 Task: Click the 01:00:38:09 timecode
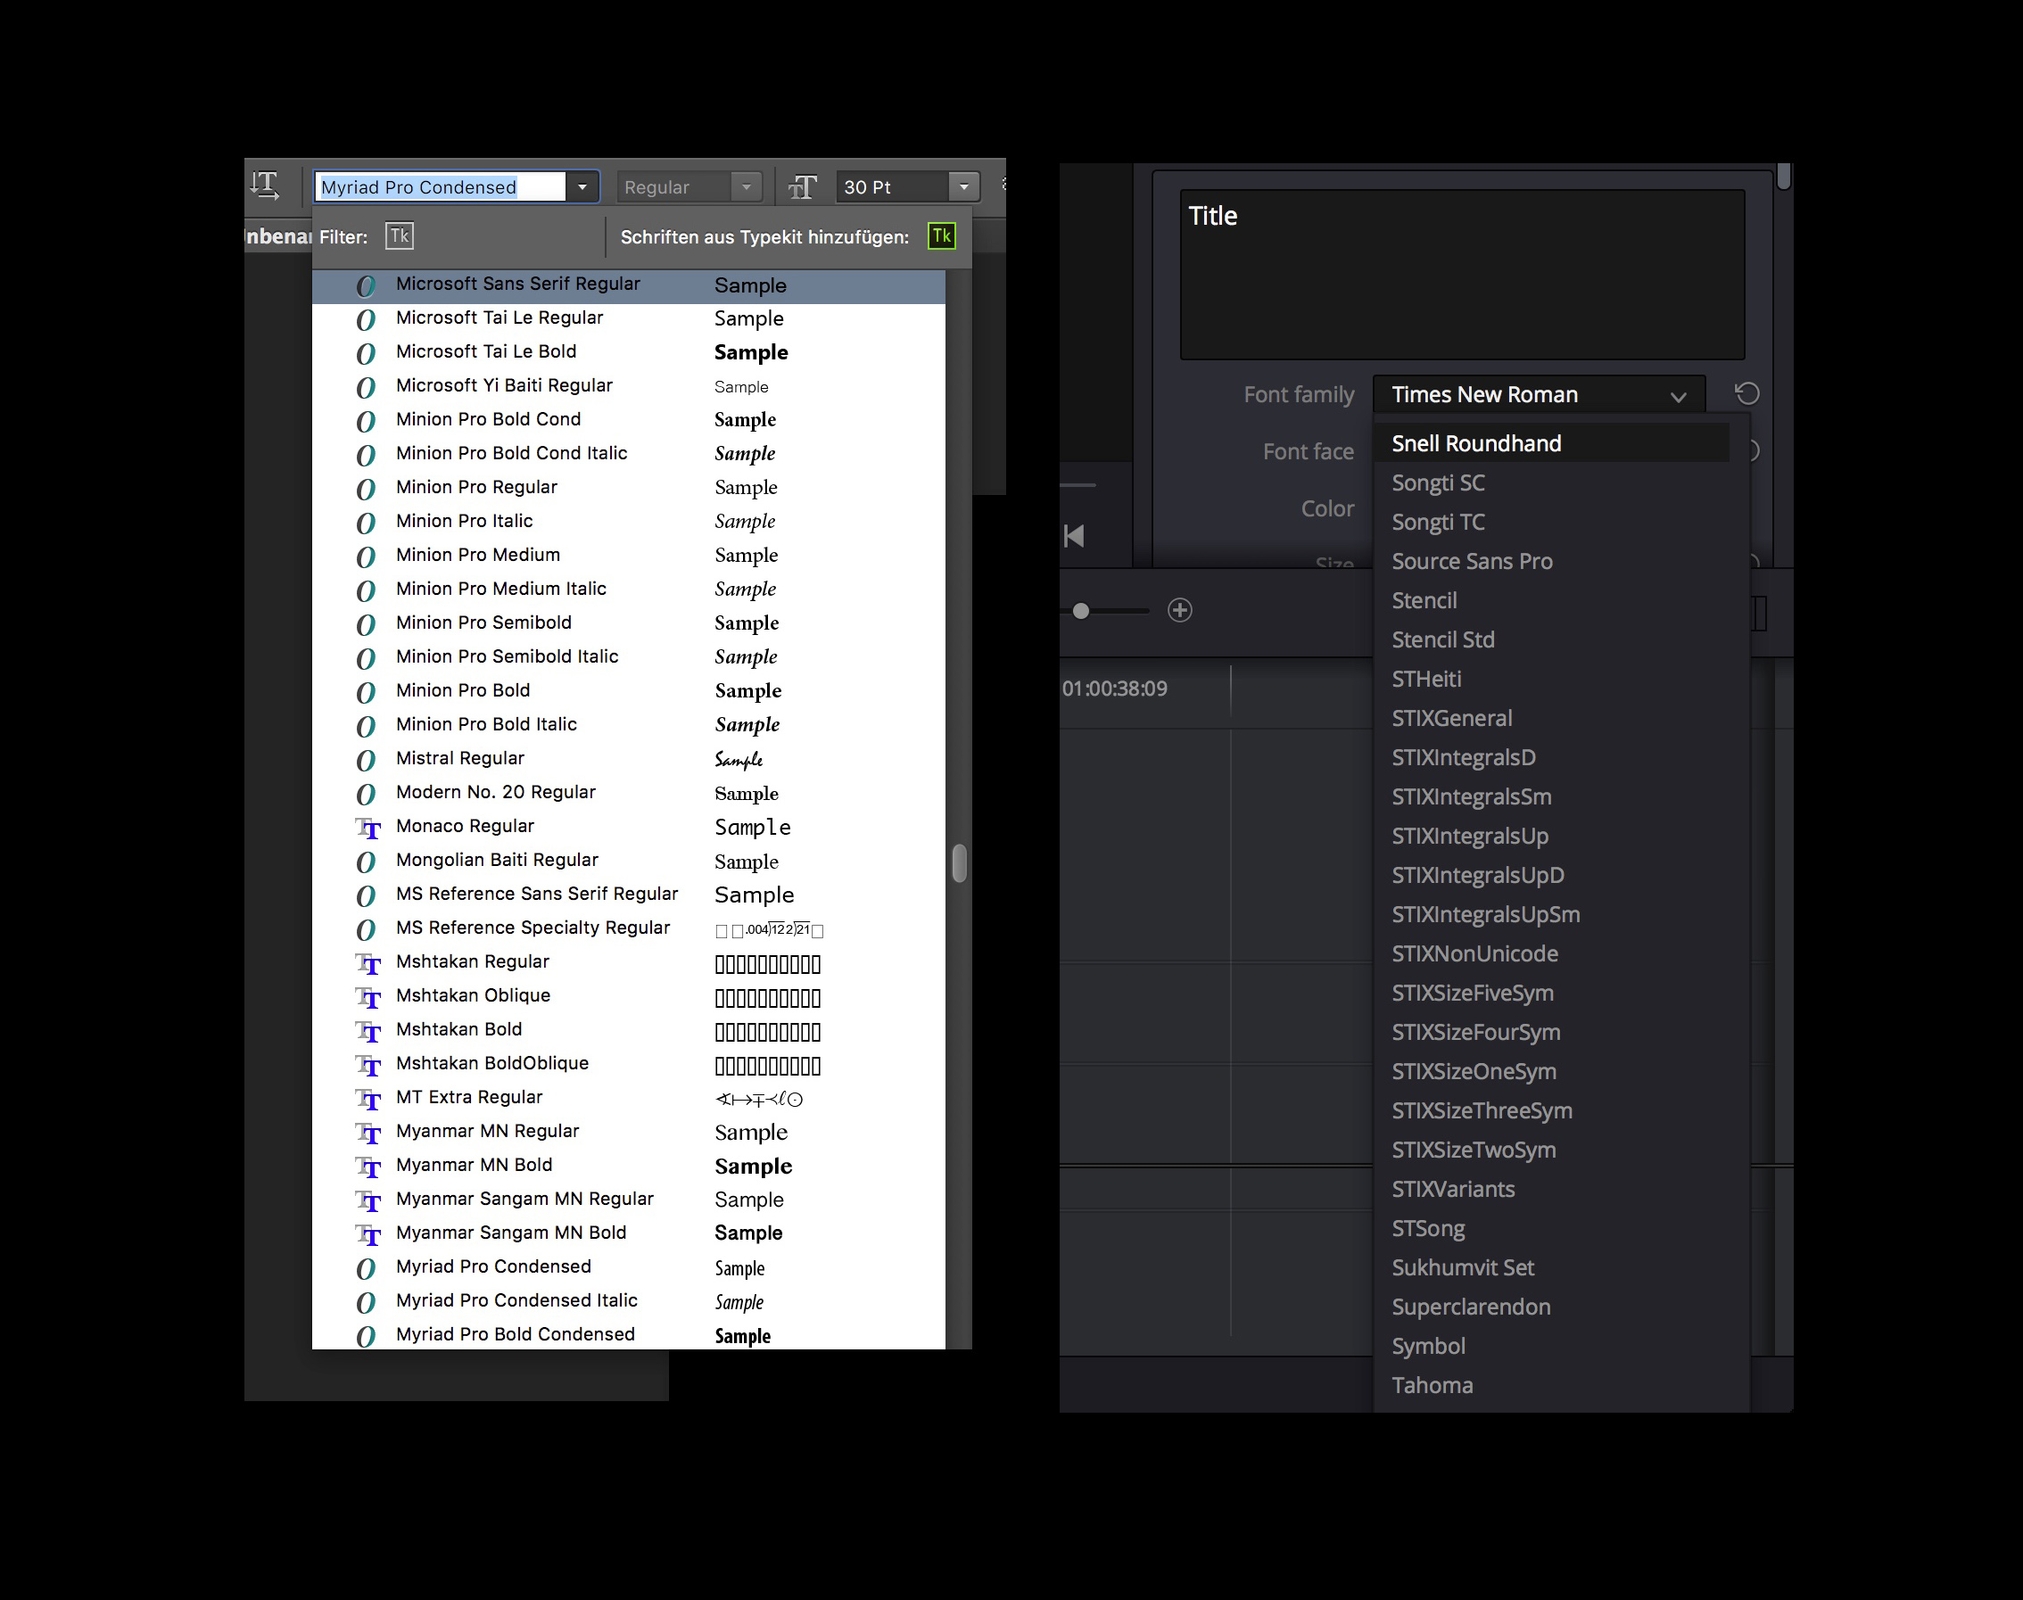1114,689
